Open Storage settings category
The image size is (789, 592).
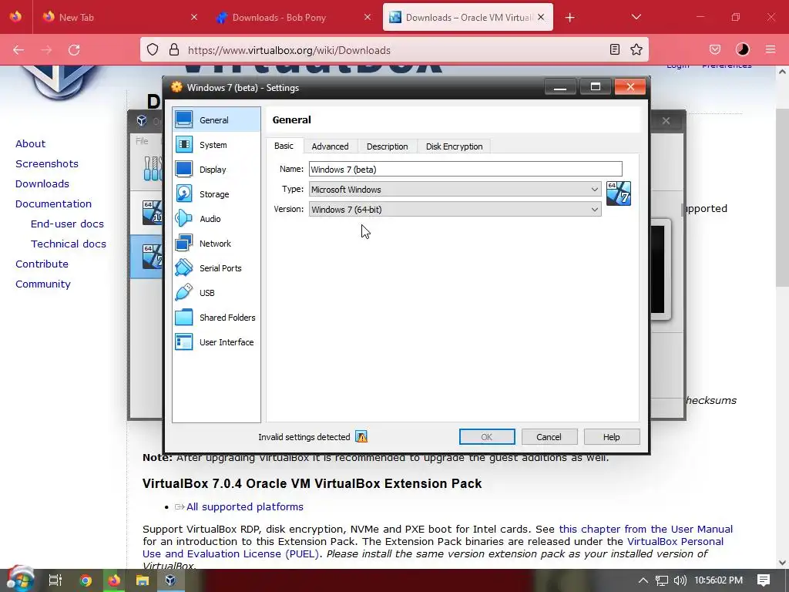tap(217, 194)
